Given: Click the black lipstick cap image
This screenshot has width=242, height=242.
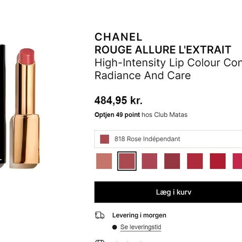Looking at the screenshot, I should 3,105.
